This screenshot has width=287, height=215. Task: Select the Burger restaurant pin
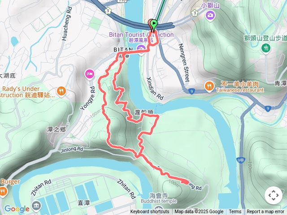click(x=3, y=192)
